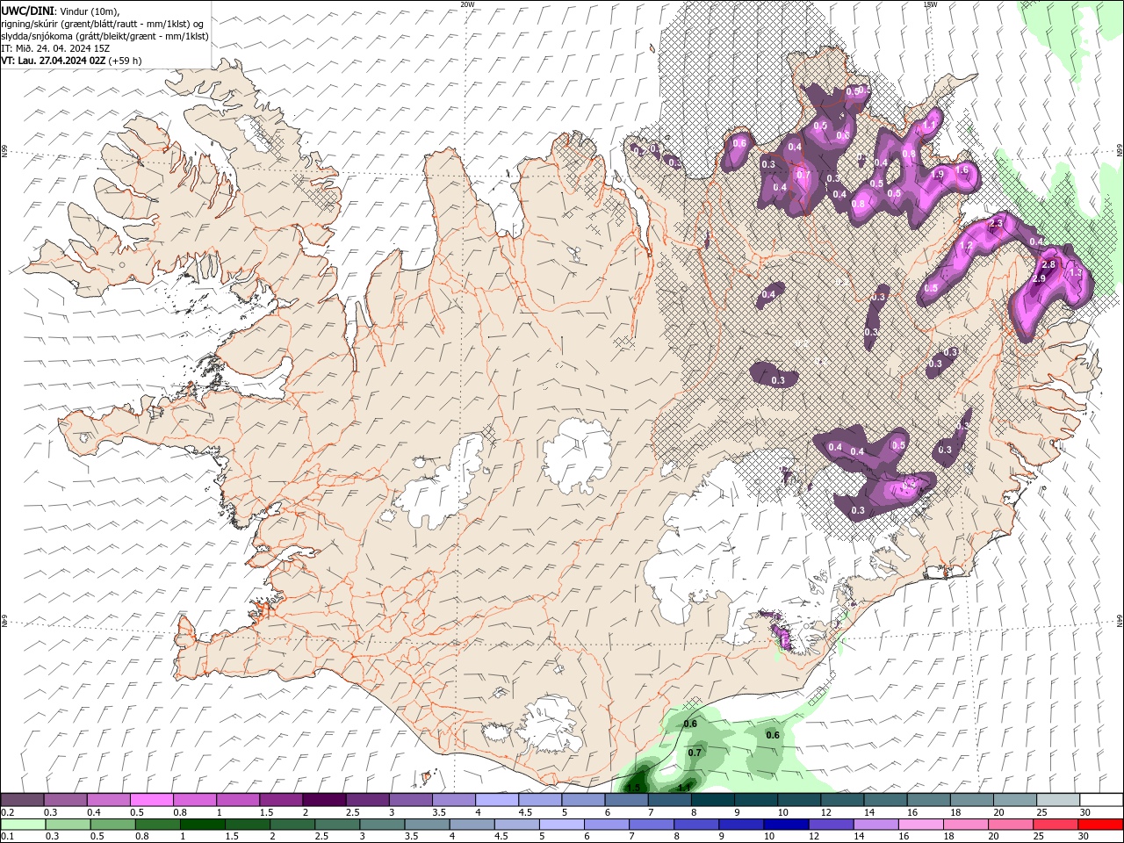This screenshot has width=1124, height=843.
Task: Click the 1.6 snowfall value on the map
Action: point(962,170)
